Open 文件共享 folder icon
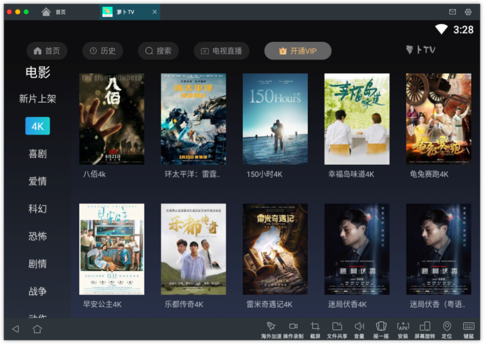The width and height of the screenshot is (484, 344). pyautogui.click(x=337, y=326)
